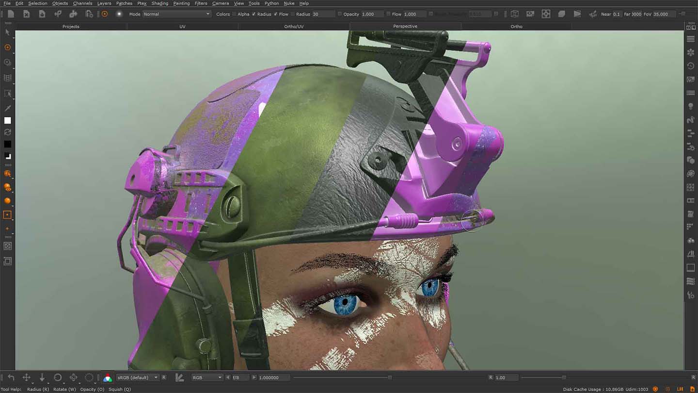Image resolution: width=698 pixels, height=393 pixels.
Task: Select the Warp grid tool
Action: coord(7,78)
